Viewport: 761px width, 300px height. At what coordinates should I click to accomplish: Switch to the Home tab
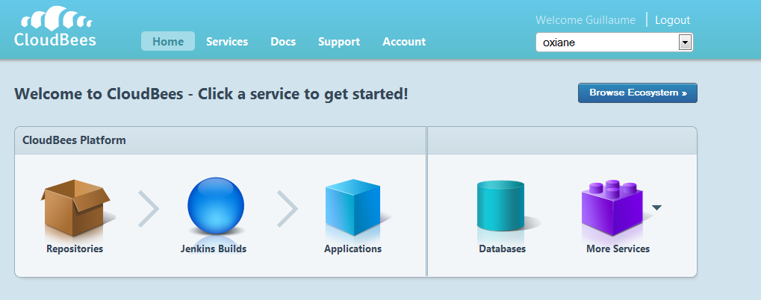click(168, 42)
